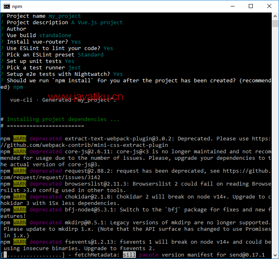Click the WARN badge on the fsevents line
Screen dimensions: 279x259
pyautogui.click(x=20, y=242)
